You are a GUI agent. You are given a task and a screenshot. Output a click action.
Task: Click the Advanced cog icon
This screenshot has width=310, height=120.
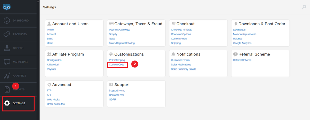(49, 85)
